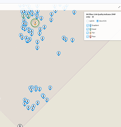
Task: Click the Downlink label text
Action: click(103, 21)
